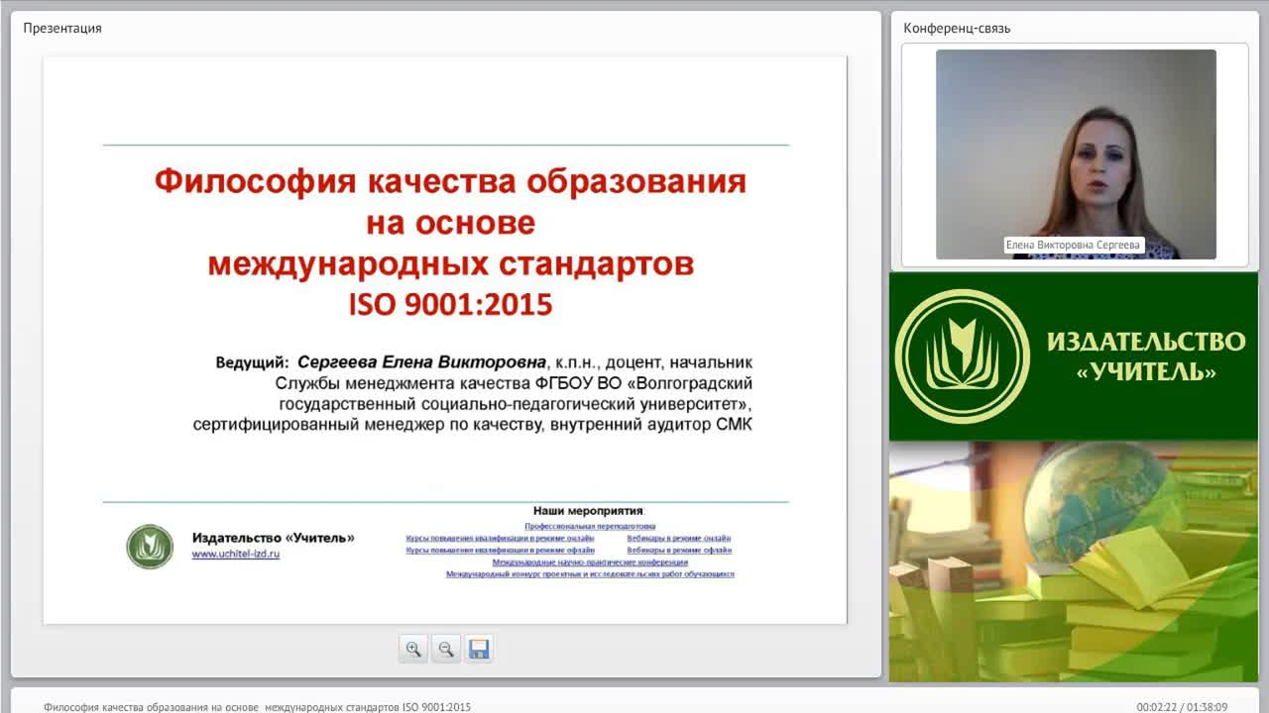Open the Вебинары в режиме офлайн link
Image resolution: width=1269 pixels, height=713 pixels.
tap(679, 550)
